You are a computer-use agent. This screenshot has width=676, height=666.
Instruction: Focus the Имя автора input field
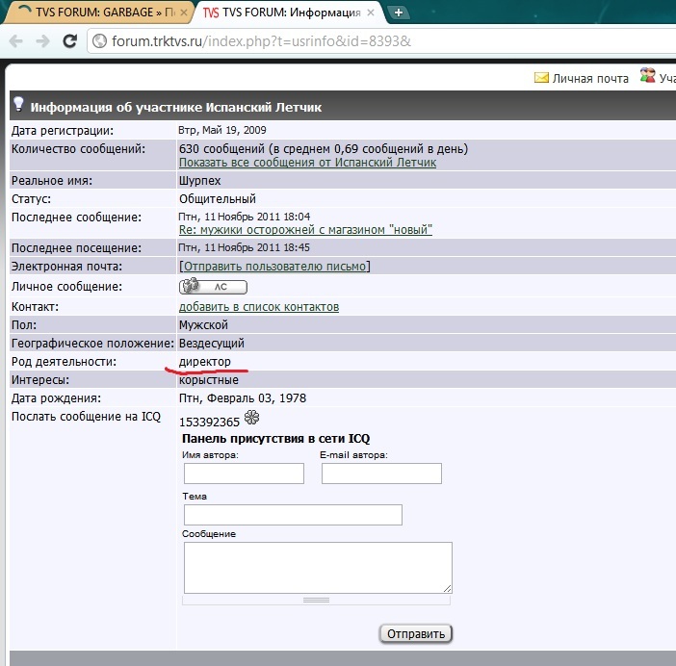244,474
